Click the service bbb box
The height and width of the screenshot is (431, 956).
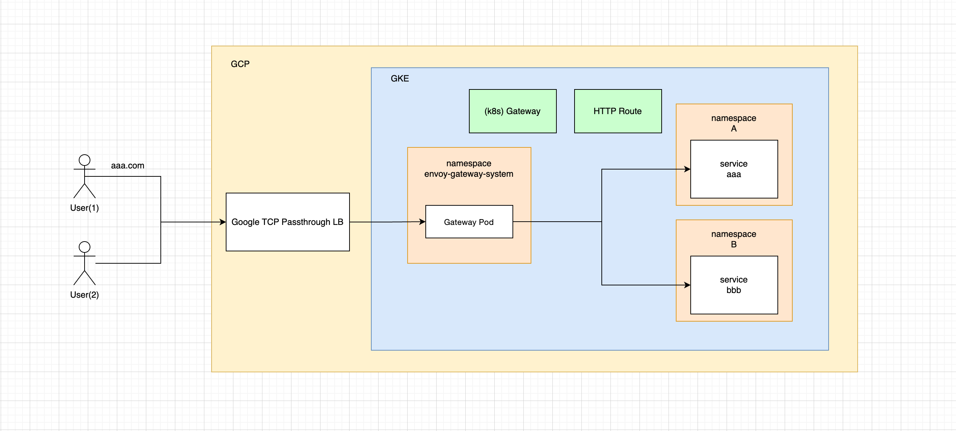[734, 285]
